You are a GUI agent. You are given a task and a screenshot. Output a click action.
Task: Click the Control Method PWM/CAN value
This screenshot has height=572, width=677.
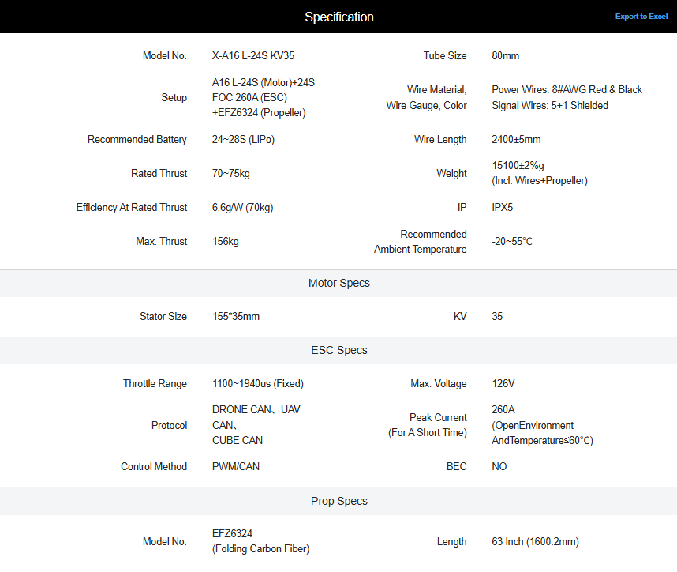236,466
